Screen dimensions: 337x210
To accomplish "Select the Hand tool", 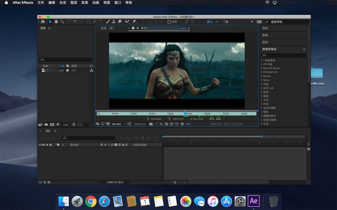I will (x=56, y=21).
